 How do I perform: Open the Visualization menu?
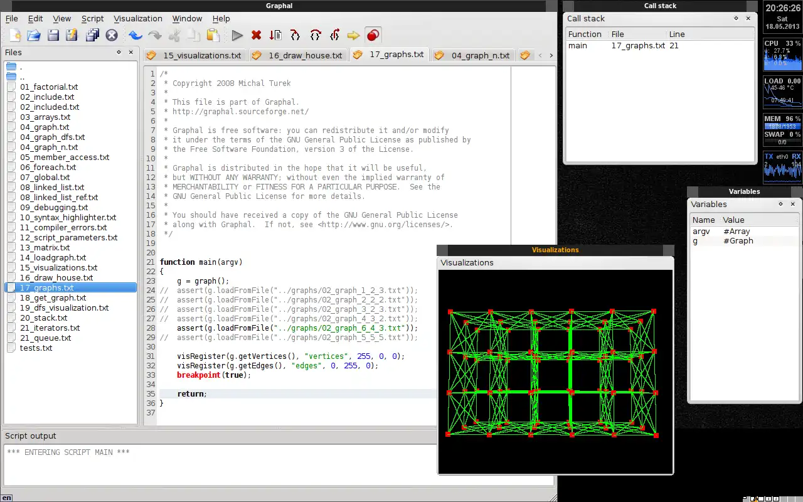[x=138, y=19]
